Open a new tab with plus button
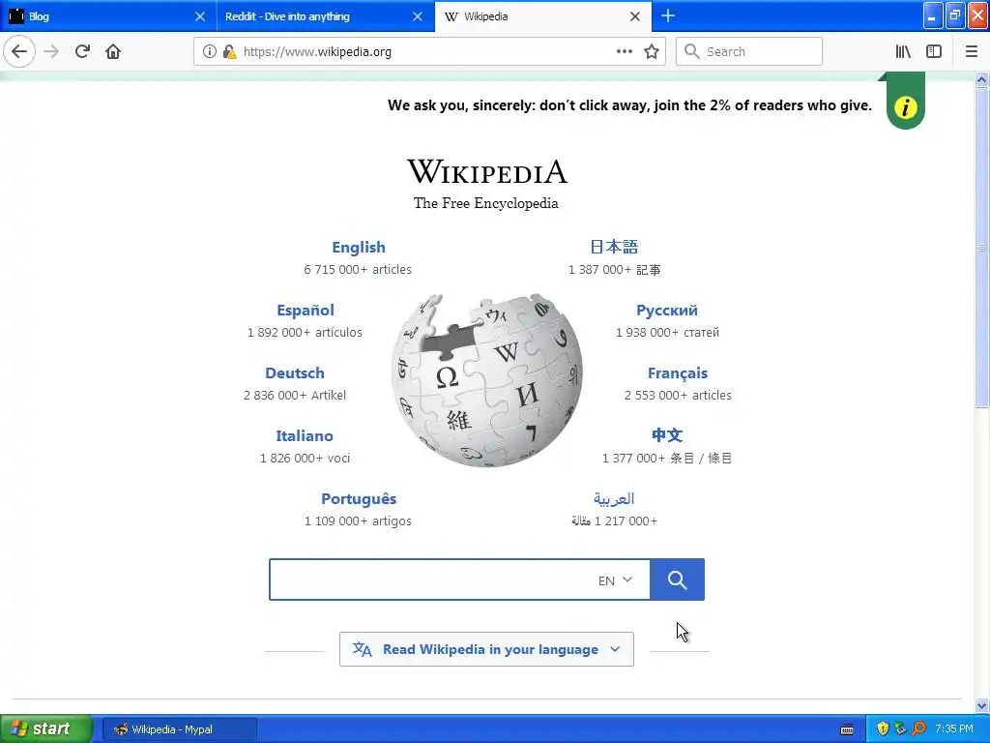Viewport: 990px width, 743px height. pos(667,15)
